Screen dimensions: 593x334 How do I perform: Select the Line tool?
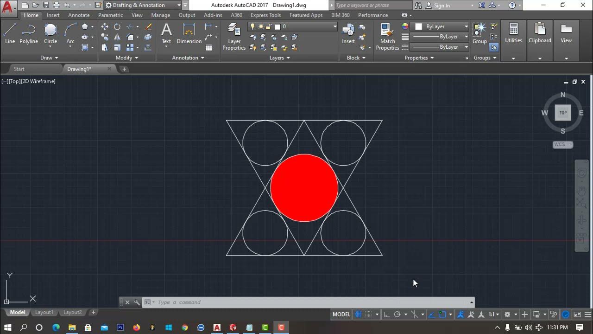point(10,34)
